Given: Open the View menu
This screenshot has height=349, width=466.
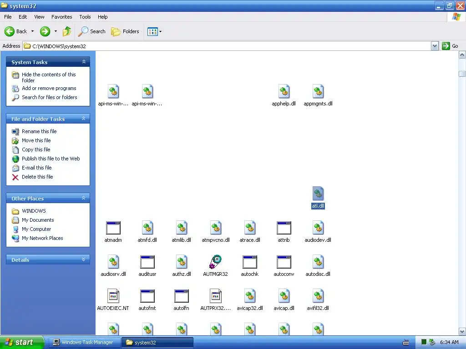Looking at the screenshot, I should (39, 17).
